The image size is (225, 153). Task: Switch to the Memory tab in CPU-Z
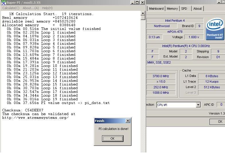(172, 9)
